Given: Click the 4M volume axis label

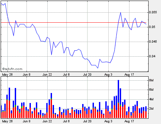Looking at the screenshot, I should point(151,99).
